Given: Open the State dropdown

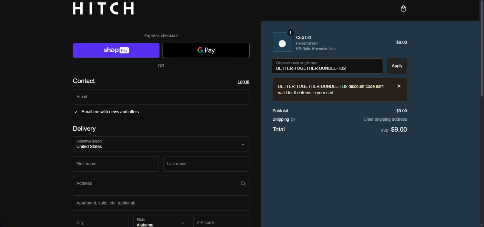Looking at the screenshot, I should (x=161, y=222).
